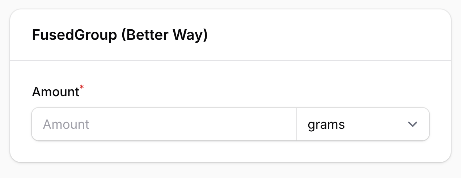Expand the unit selector using down chevron
The height and width of the screenshot is (178, 461).
413,124
